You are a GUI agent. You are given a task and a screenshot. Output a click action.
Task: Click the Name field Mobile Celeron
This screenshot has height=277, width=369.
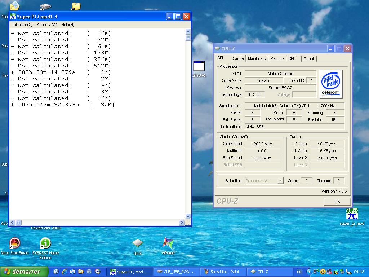280,74
